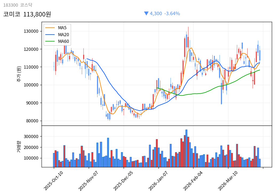
Task: Click the 거래량 volume axis title
Action: point(19,146)
